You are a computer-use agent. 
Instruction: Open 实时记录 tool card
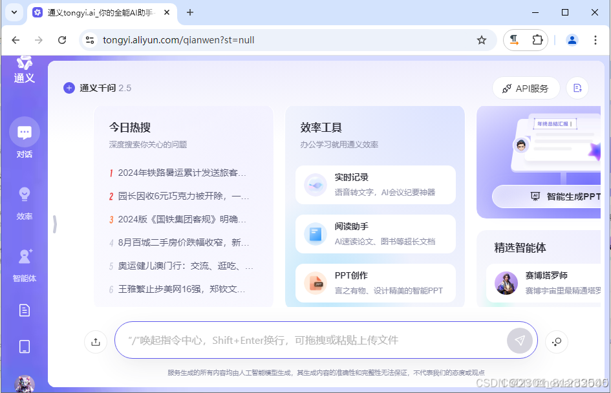coord(375,185)
